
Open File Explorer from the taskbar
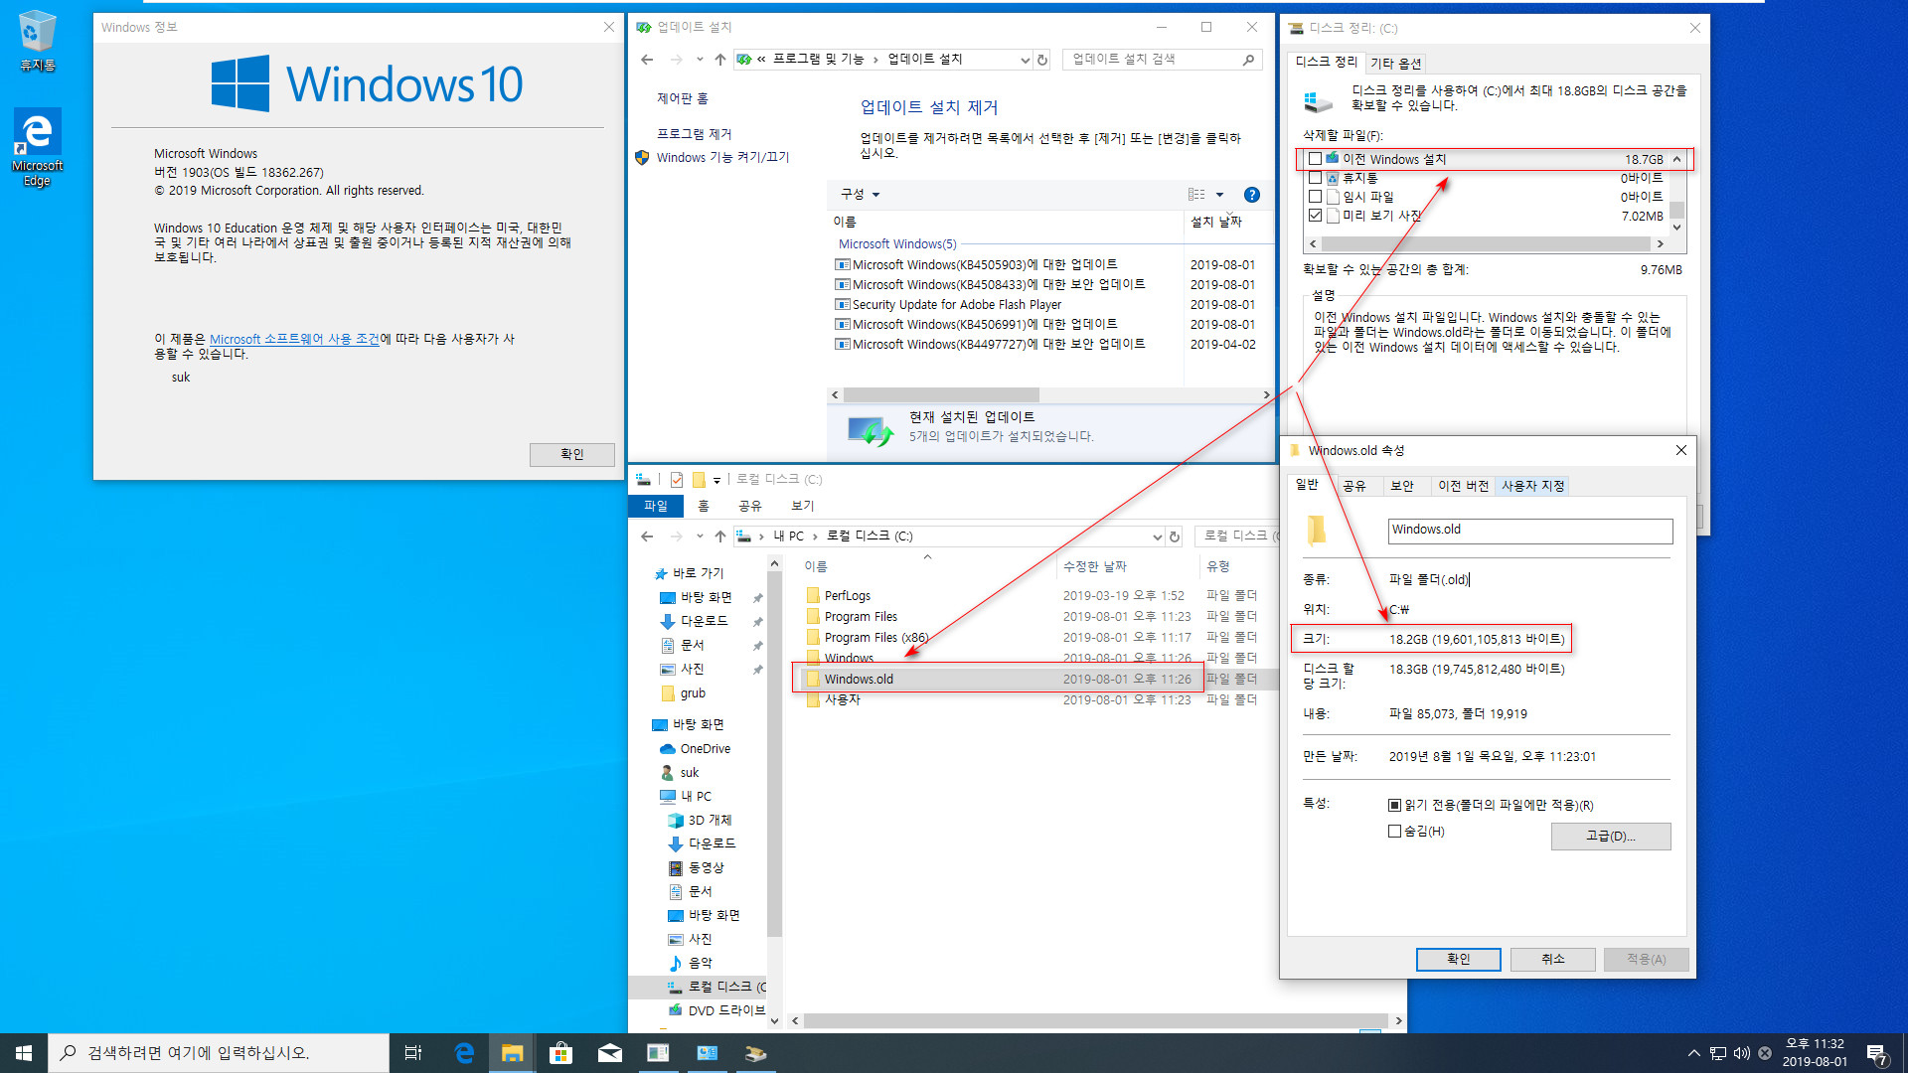pyautogui.click(x=512, y=1053)
